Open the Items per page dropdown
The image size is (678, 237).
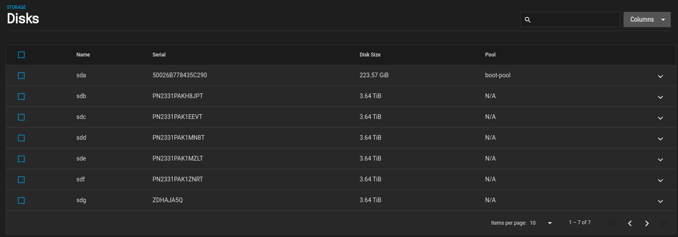[x=541, y=223]
